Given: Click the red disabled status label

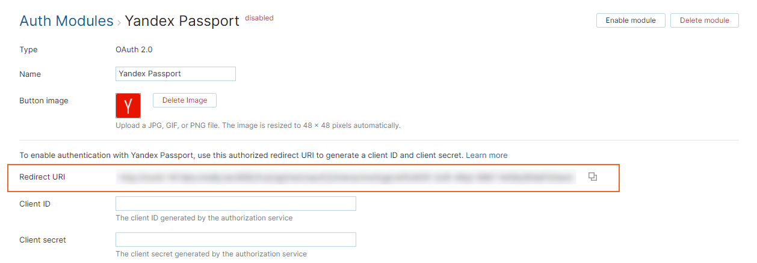Looking at the screenshot, I should point(259,18).
